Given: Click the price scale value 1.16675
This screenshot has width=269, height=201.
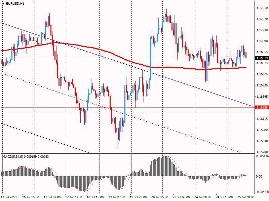Looking at the screenshot, I should pyautogui.click(x=262, y=74).
